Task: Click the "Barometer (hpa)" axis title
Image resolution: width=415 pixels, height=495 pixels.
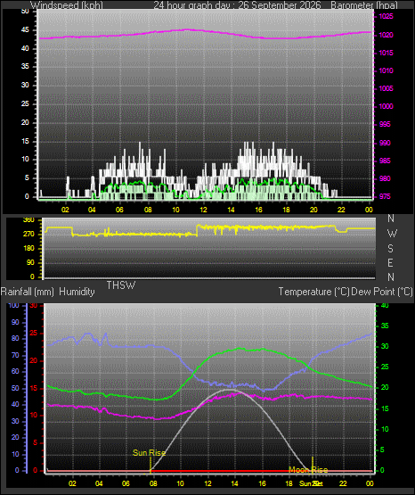Action: (x=364, y=5)
